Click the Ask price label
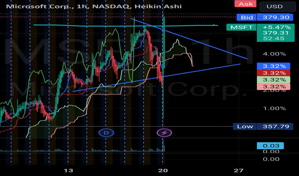 click(x=245, y=4)
